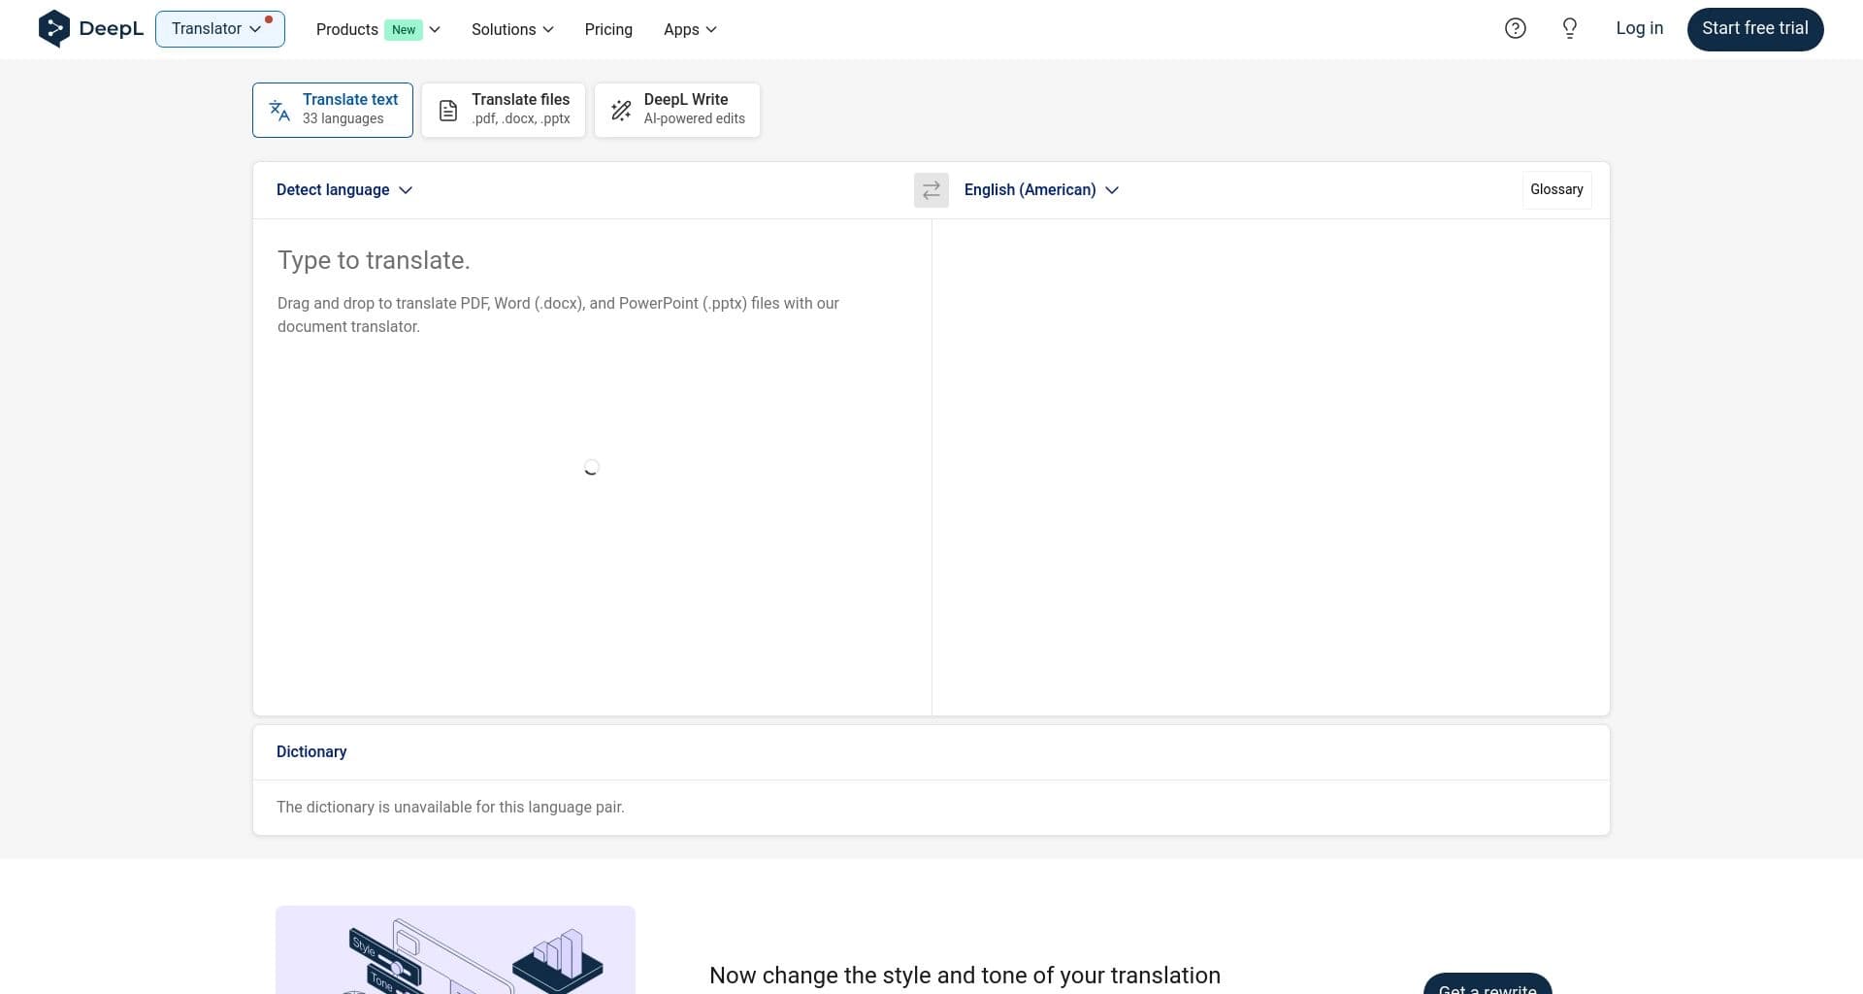Image resolution: width=1863 pixels, height=994 pixels.
Task: Open the Detect language source dropdown
Action: click(344, 190)
